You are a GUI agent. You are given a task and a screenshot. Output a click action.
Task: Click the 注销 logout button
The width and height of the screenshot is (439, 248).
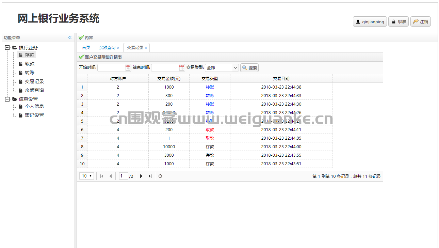421,21
